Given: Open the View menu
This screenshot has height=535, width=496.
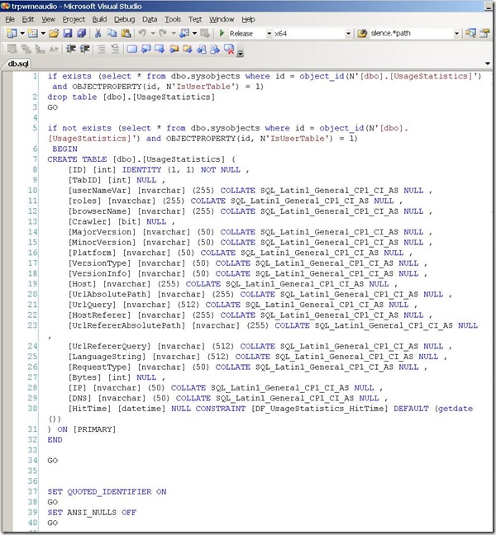Looking at the screenshot, I should coord(48,20).
